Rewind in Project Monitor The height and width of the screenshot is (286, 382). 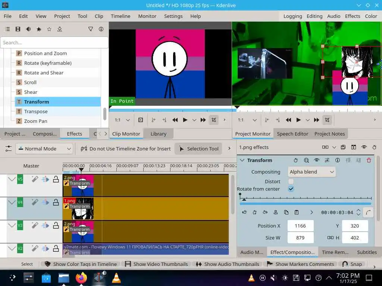pos(288,120)
